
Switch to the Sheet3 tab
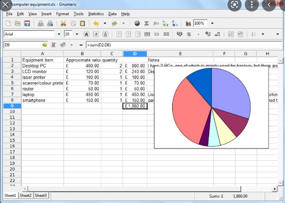tap(41, 196)
